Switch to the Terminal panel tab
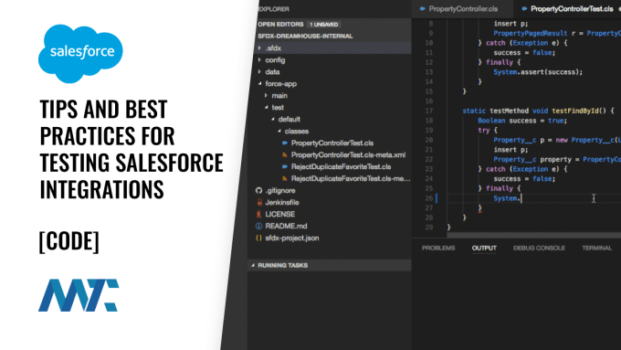This screenshot has width=621, height=350. (x=597, y=249)
